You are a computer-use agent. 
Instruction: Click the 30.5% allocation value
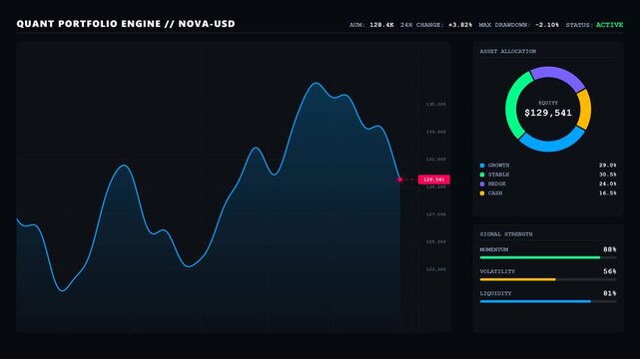click(608, 175)
